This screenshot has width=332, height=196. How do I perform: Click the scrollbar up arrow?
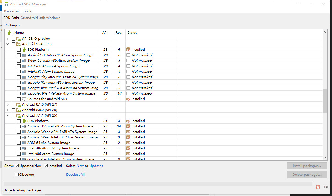point(325,32)
